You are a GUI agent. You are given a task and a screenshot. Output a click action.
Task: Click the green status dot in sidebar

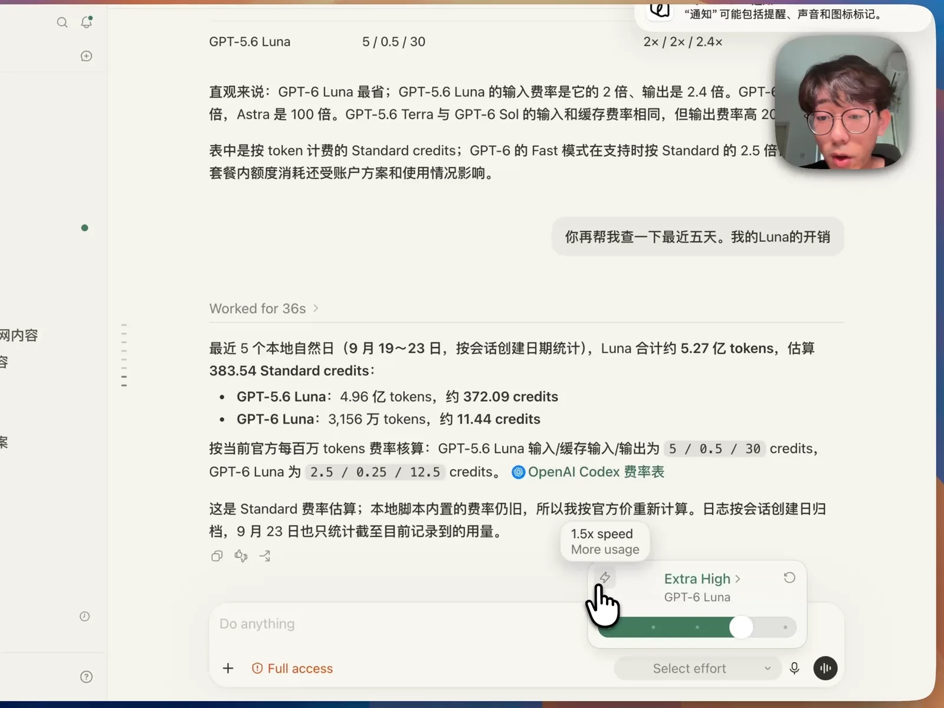pos(84,228)
